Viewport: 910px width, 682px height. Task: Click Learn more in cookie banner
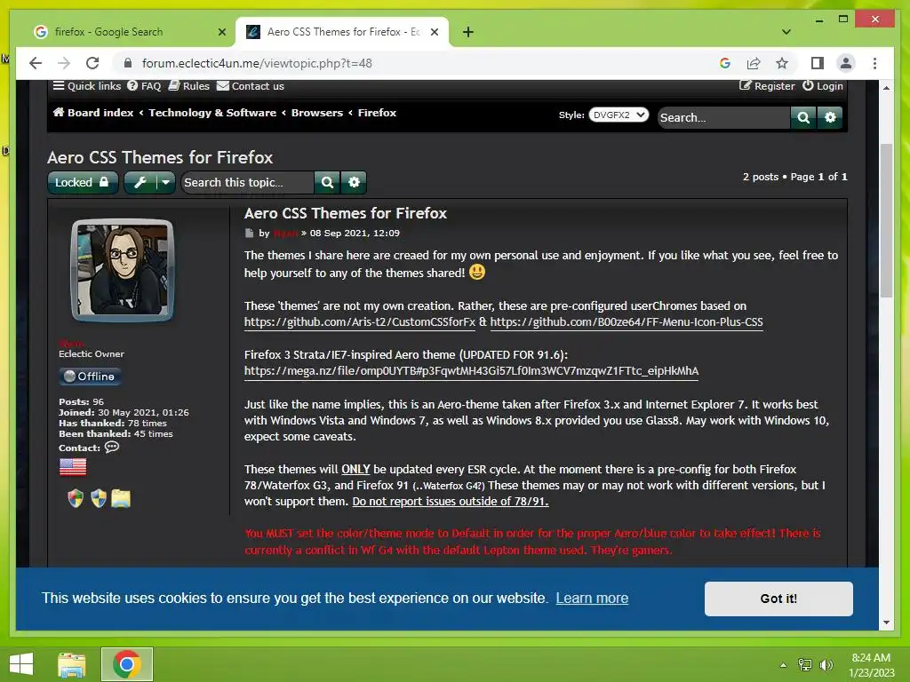coord(592,598)
